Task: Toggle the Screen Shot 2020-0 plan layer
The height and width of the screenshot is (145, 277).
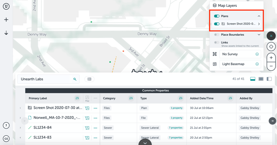Action: pyautogui.click(x=217, y=24)
